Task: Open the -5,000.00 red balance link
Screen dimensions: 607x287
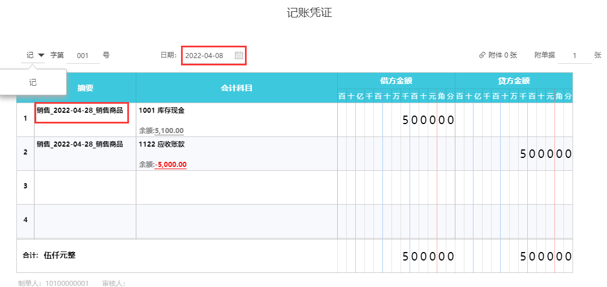Action: click(x=171, y=165)
